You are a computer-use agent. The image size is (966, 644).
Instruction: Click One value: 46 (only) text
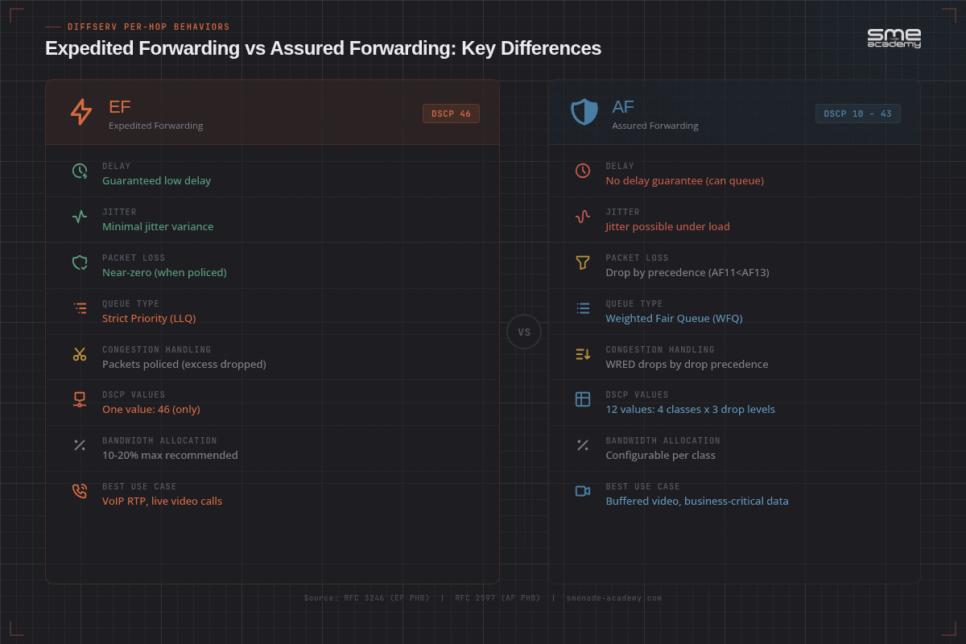point(151,409)
